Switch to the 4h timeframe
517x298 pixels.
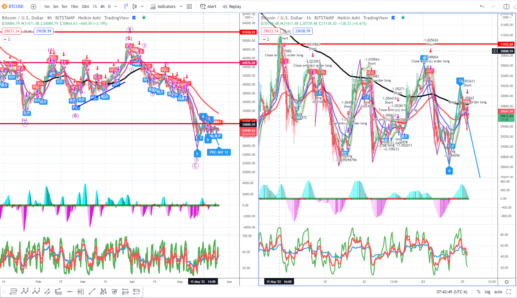[x=102, y=6]
